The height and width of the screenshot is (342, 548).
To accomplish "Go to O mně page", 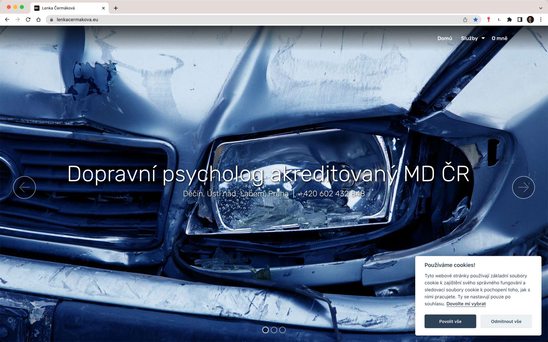I will pyautogui.click(x=499, y=38).
